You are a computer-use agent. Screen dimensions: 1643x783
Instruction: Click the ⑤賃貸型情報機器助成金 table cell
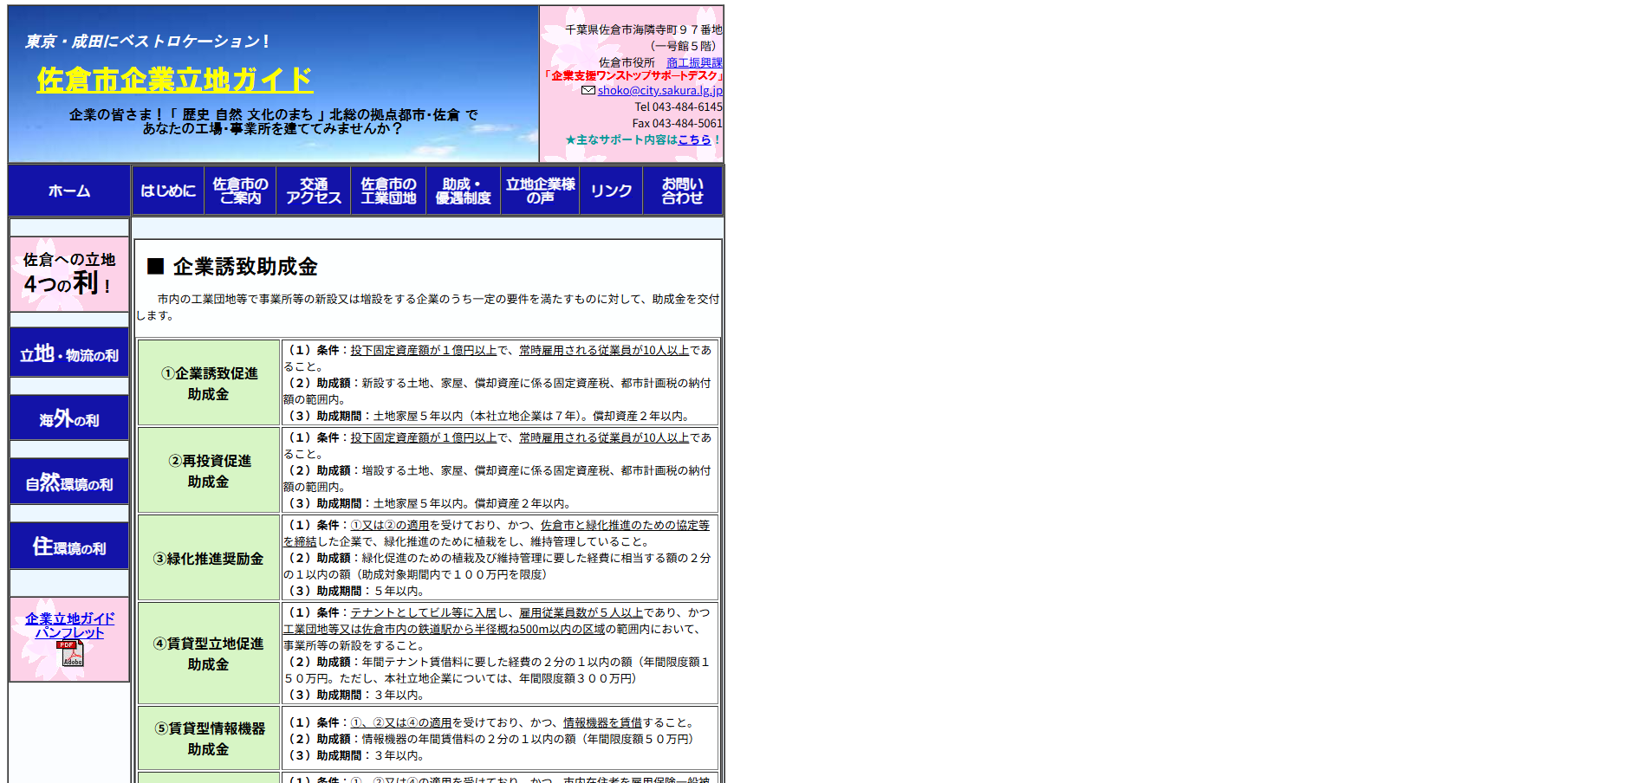pos(209,738)
